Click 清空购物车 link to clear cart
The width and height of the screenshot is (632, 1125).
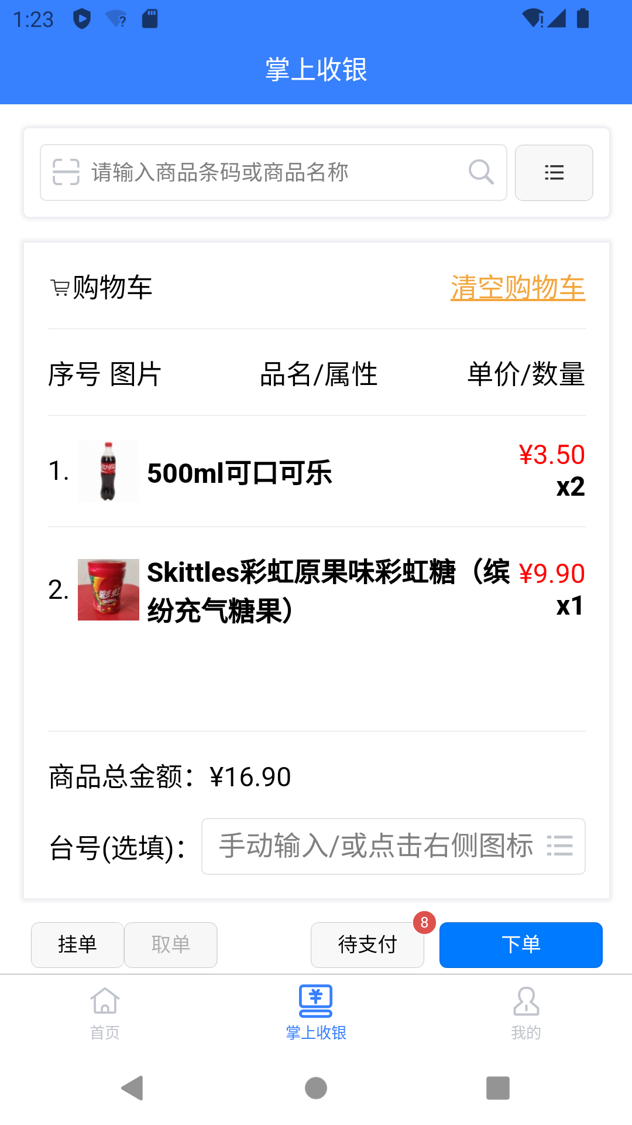pyautogui.click(x=518, y=288)
